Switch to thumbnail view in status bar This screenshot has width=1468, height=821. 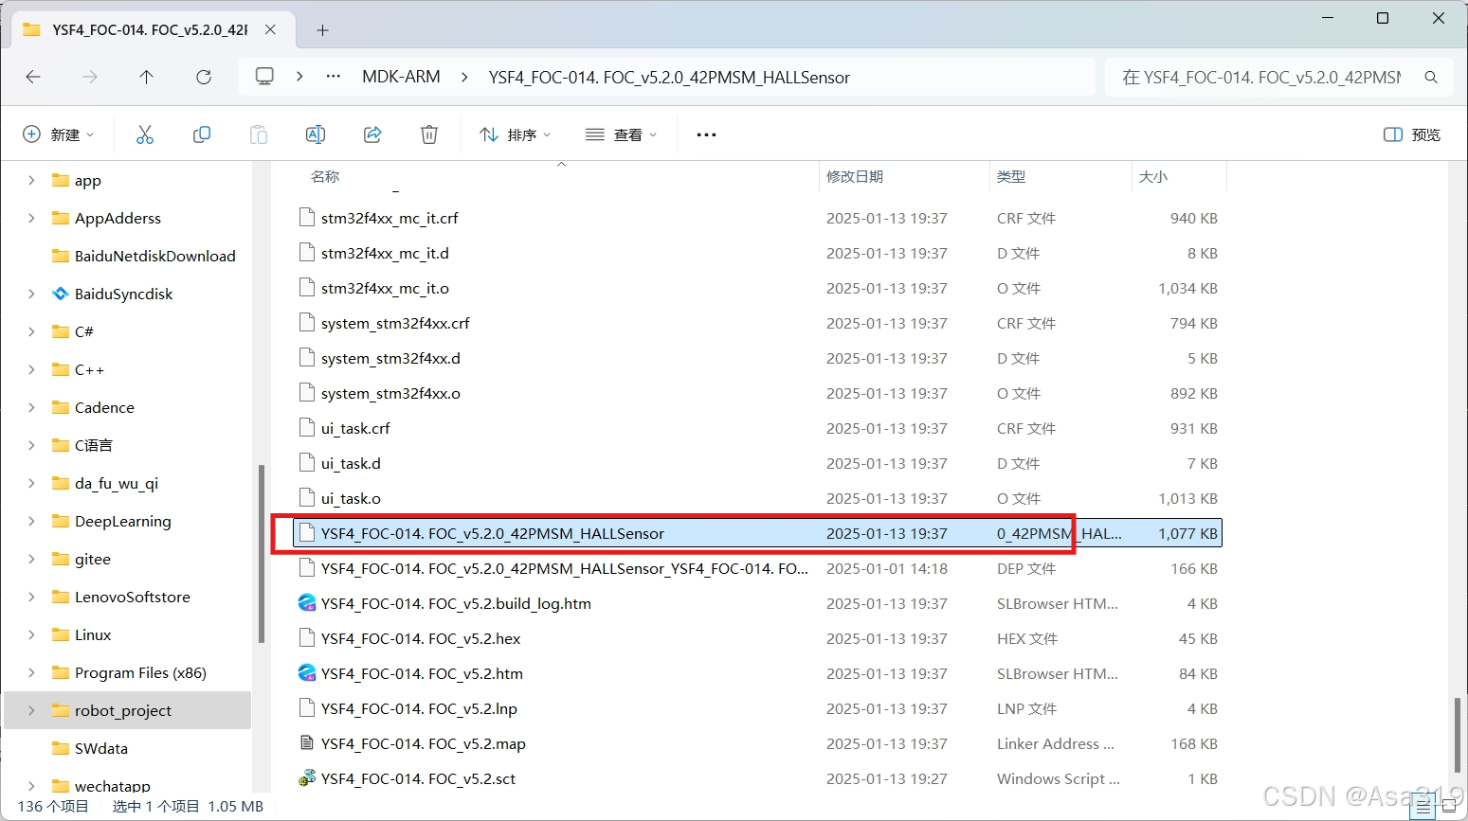[1449, 806]
